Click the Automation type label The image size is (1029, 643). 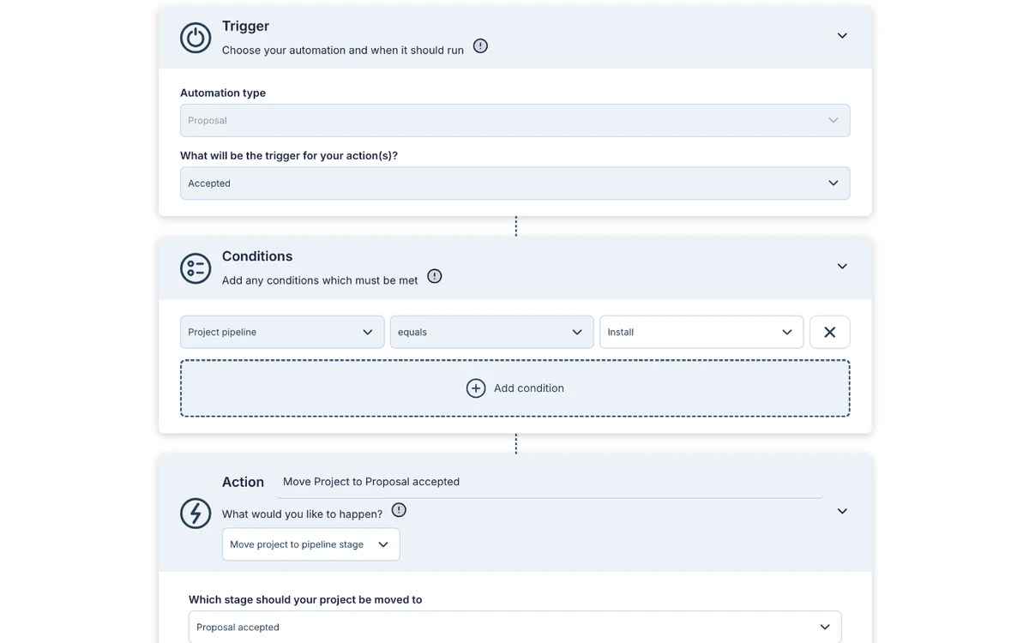pyautogui.click(x=223, y=93)
